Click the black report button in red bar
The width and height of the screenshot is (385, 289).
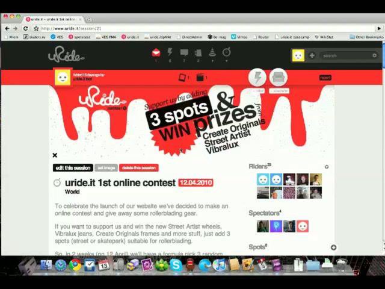click(x=325, y=78)
